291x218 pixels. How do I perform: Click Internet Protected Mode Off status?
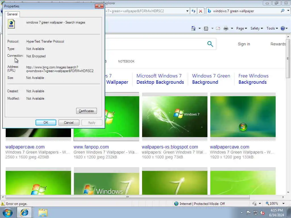[199, 204]
